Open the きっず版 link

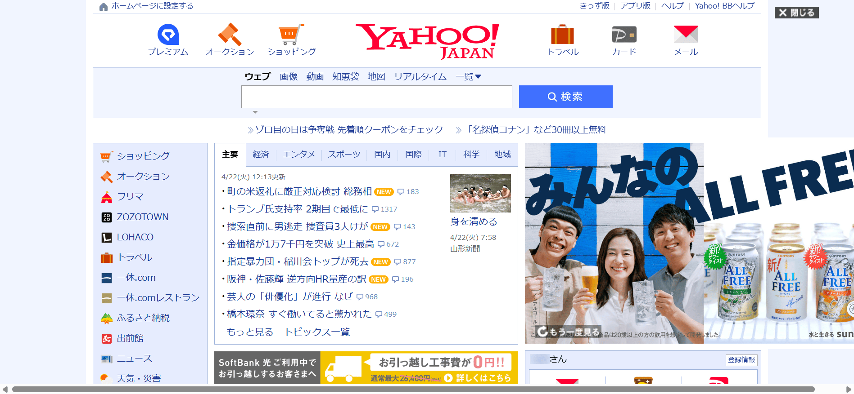click(x=594, y=6)
